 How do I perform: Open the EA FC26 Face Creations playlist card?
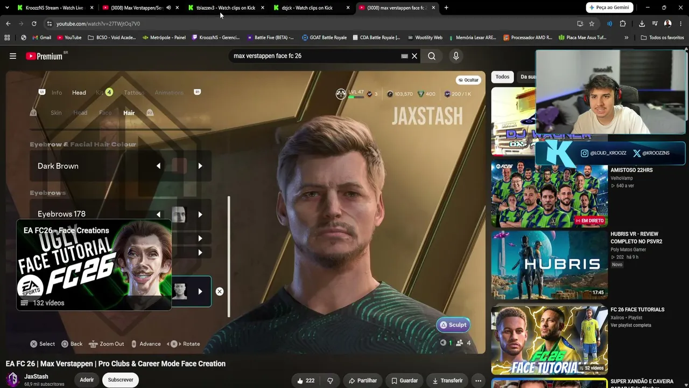click(x=94, y=265)
